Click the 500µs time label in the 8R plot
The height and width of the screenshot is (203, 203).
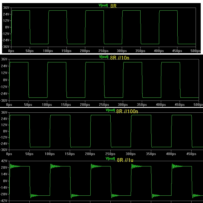(195, 51)
